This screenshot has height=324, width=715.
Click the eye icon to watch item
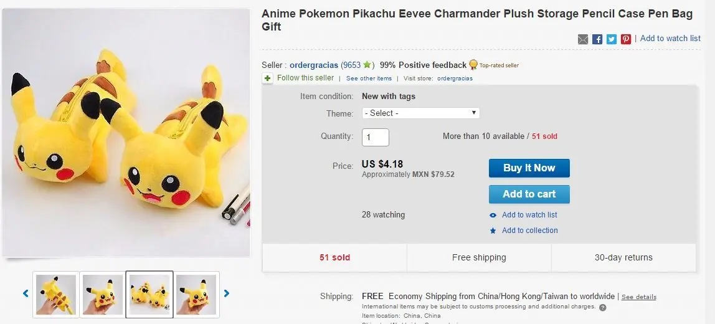coord(493,216)
